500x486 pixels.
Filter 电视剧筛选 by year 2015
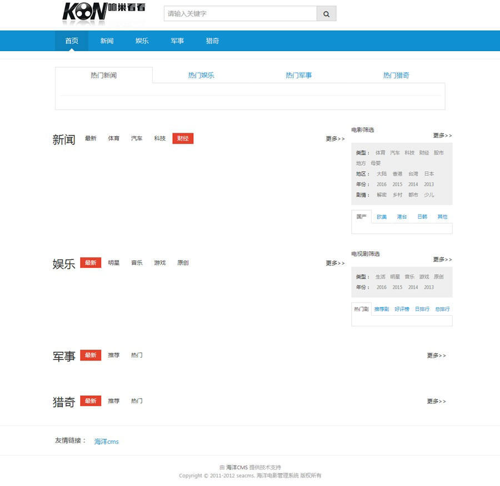coord(397,287)
